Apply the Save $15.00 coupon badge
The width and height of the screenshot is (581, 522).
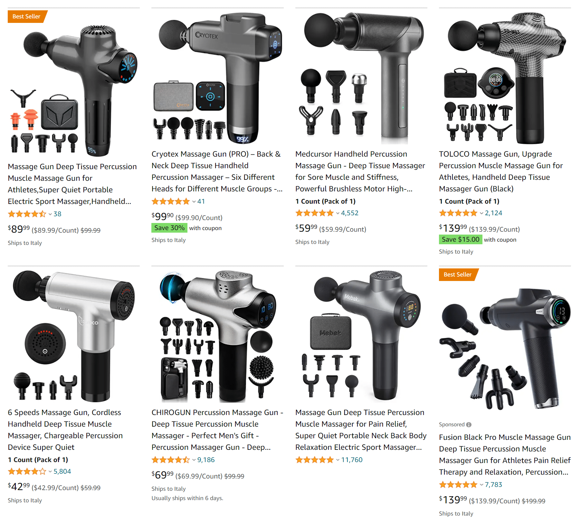click(x=461, y=239)
